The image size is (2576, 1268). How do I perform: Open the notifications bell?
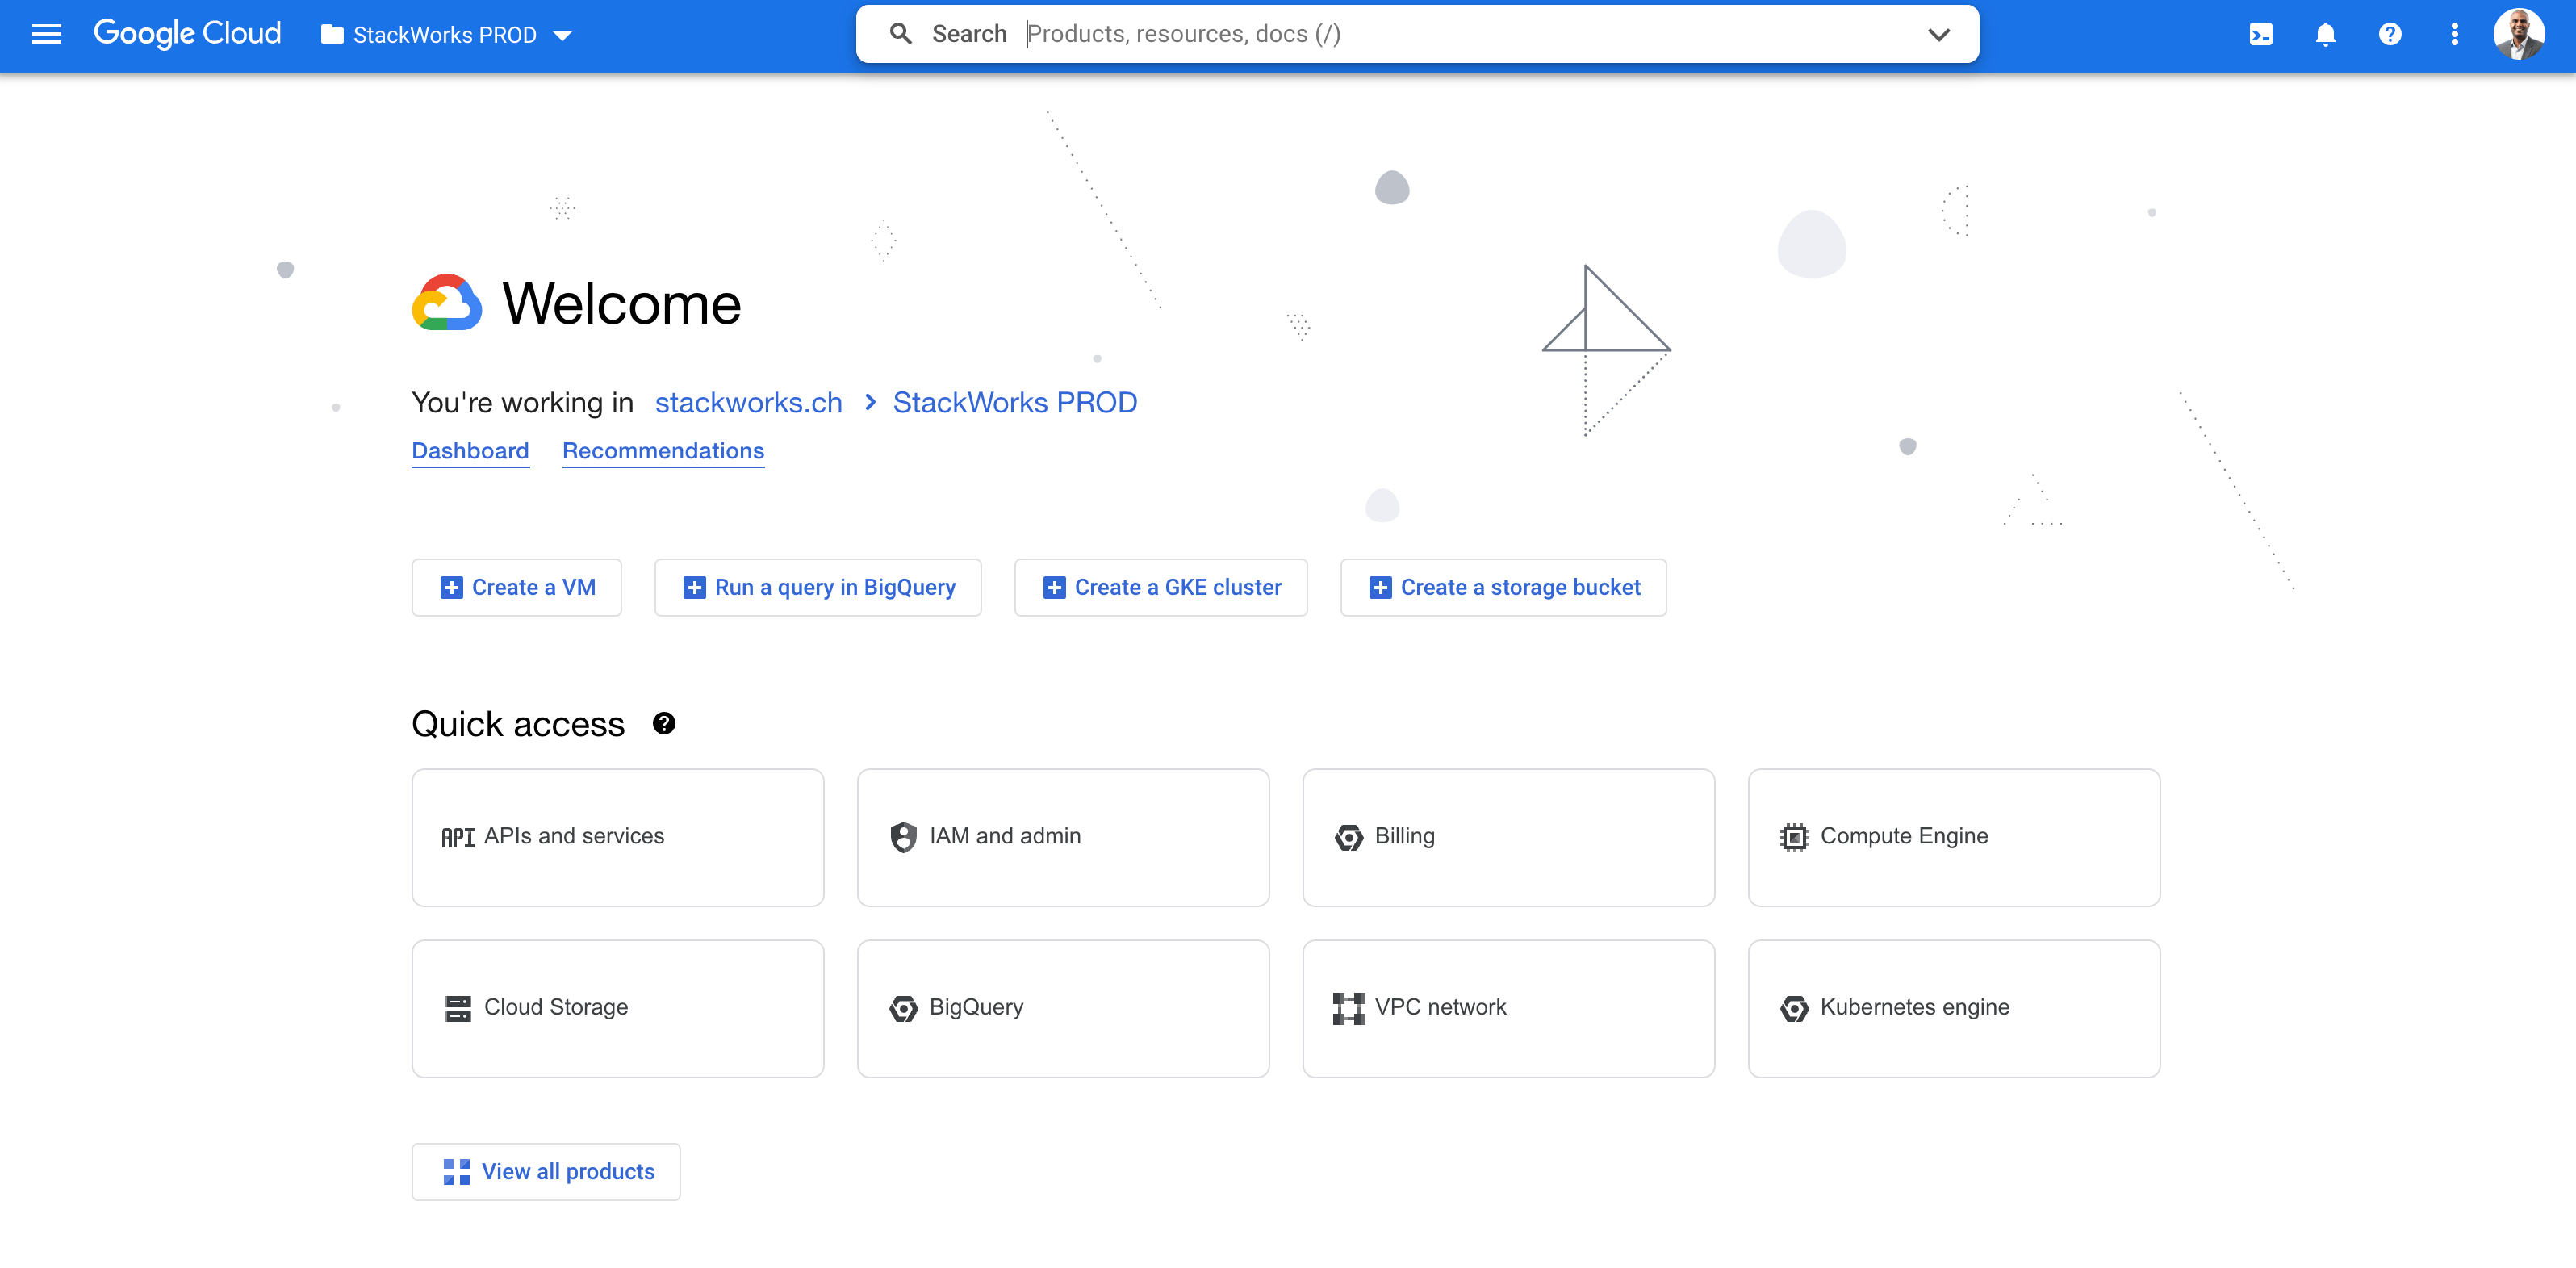[2325, 35]
